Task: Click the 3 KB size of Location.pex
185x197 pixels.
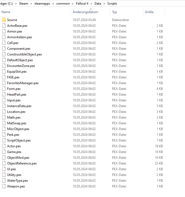Action: (160, 112)
